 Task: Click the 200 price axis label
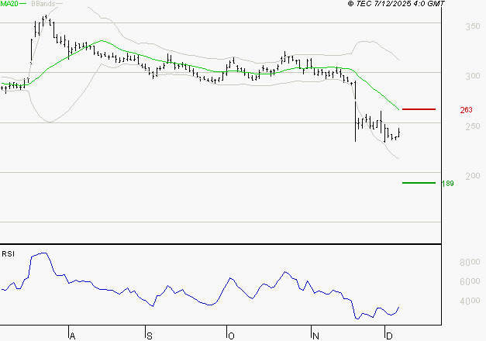(x=473, y=176)
